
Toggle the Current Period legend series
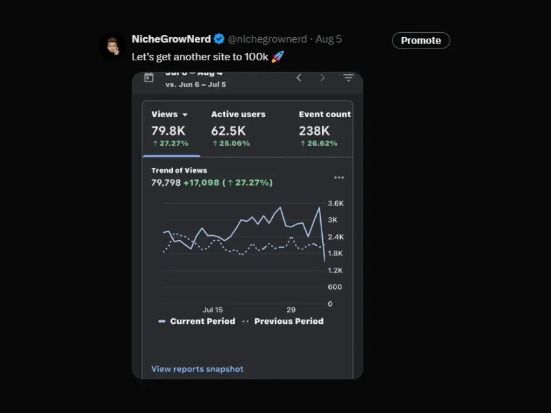click(x=197, y=321)
